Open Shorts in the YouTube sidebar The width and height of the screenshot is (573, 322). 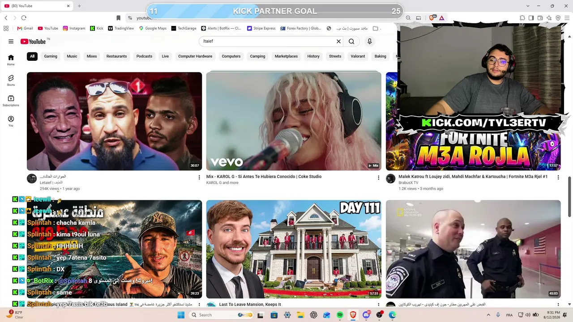click(11, 80)
